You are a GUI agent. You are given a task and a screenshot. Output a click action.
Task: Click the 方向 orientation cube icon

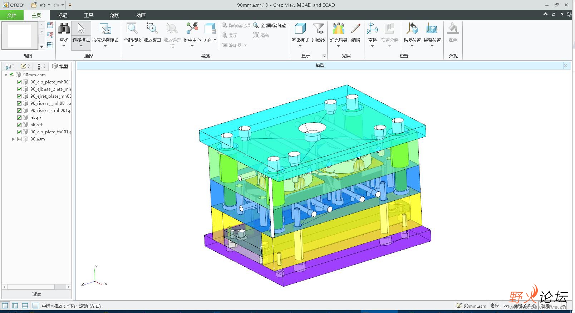pos(210,29)
